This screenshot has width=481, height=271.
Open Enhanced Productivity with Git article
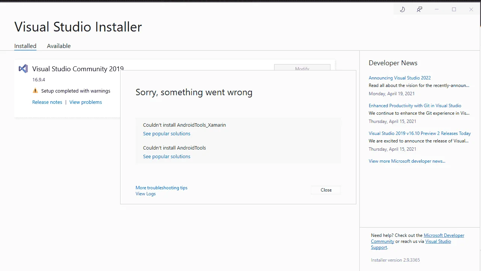coord(415,106)
